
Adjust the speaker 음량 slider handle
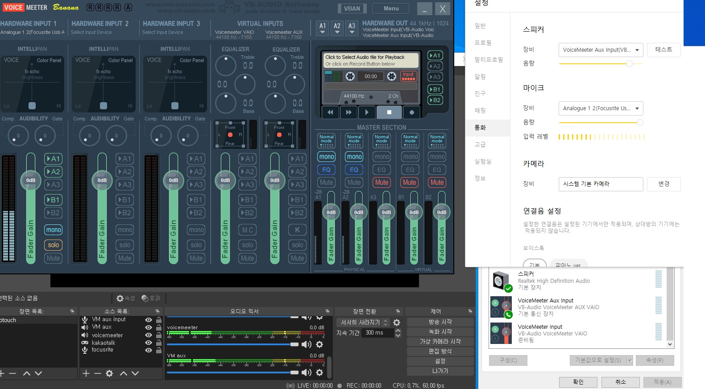click(629, 64)
